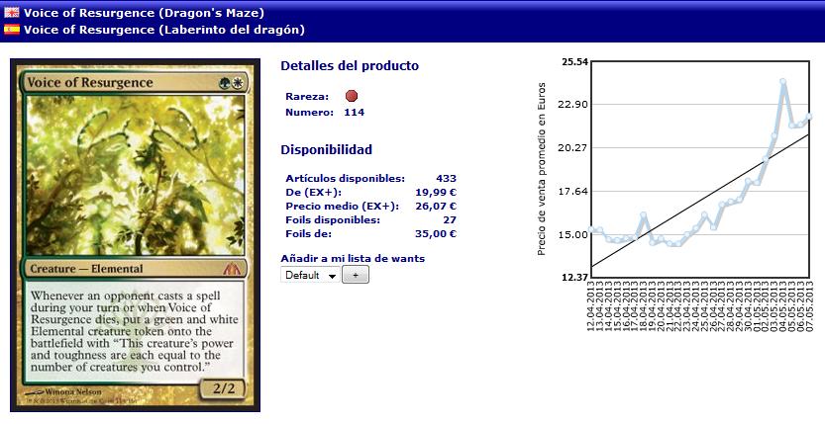Click the Artículos disponibles label
This screenshot has width=825, height=424.
click(x=345, y=179)
